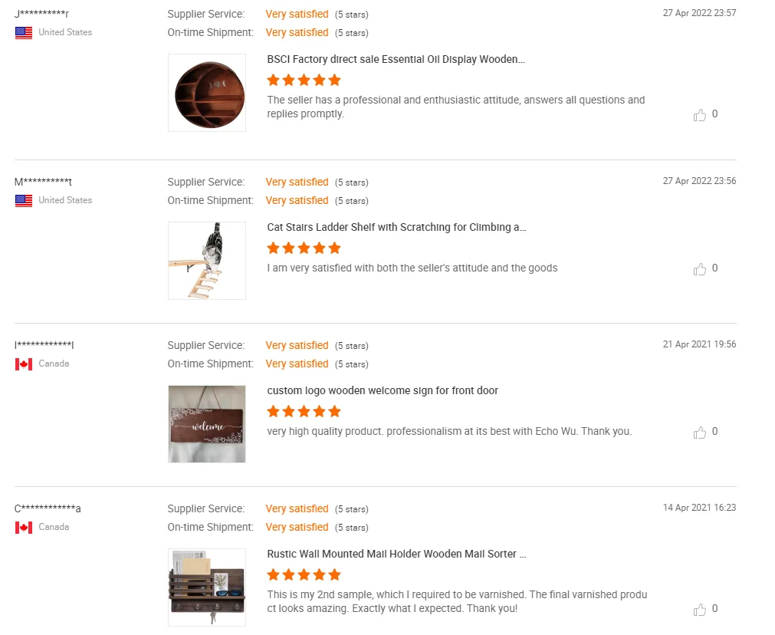
Task: Click the five-star rating on the Cat Stairs review
Action: 304,248
